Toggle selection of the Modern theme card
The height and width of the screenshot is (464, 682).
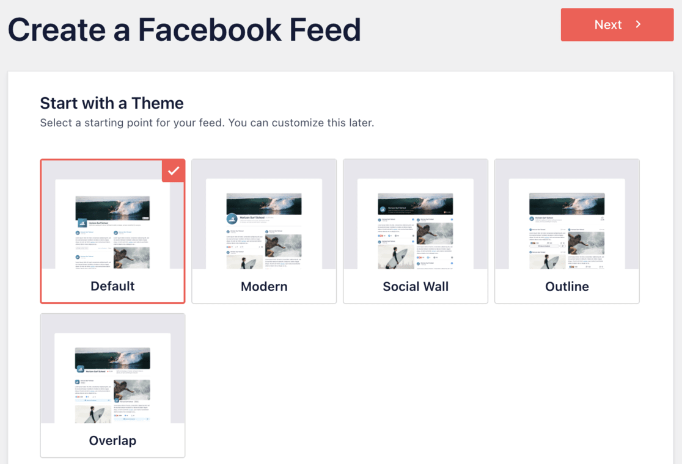(264, 232)
